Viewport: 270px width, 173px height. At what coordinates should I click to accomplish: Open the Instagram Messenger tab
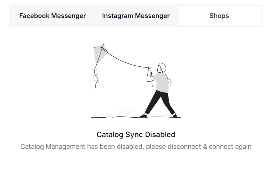pos(136,16)
